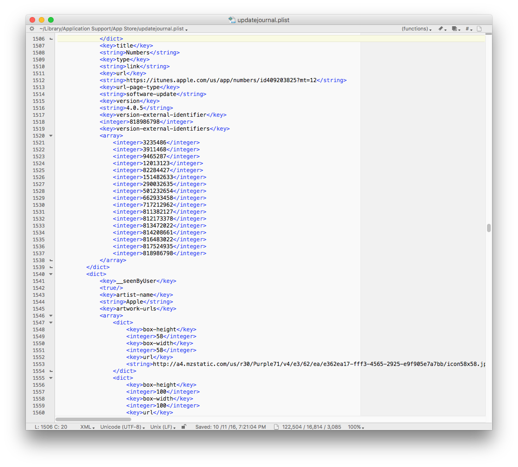The image size is (518, 467).
Task: Click version-external-identifier key on line 1517
Action: (161, 115)
